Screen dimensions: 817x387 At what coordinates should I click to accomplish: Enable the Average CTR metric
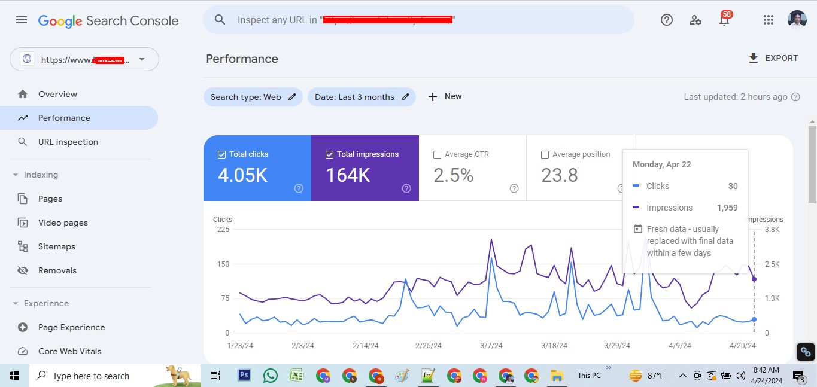click(437, 154)
